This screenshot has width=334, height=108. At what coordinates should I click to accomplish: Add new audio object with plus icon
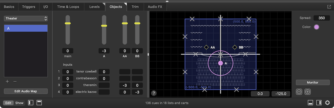click(x=7, y=81)
